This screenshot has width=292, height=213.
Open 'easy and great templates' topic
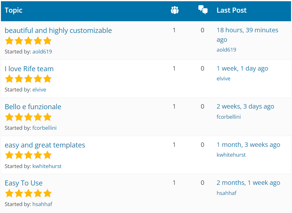pyautogui.click(x=45, y=145)
